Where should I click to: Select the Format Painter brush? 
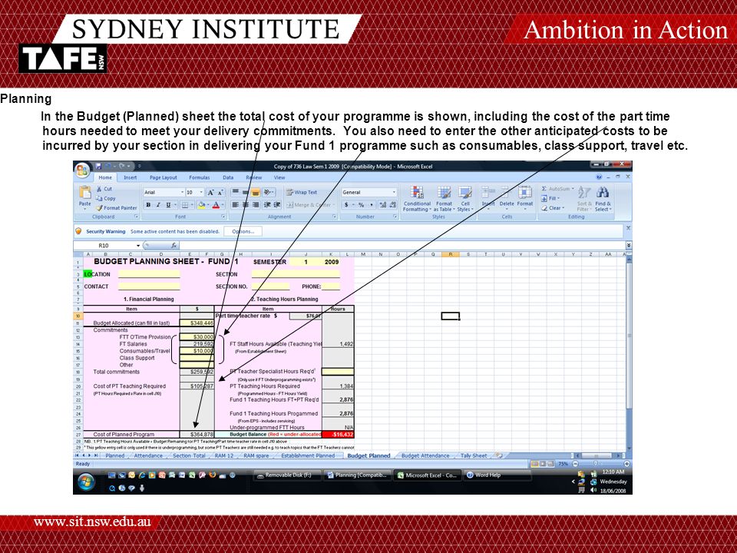coord(99,208)
